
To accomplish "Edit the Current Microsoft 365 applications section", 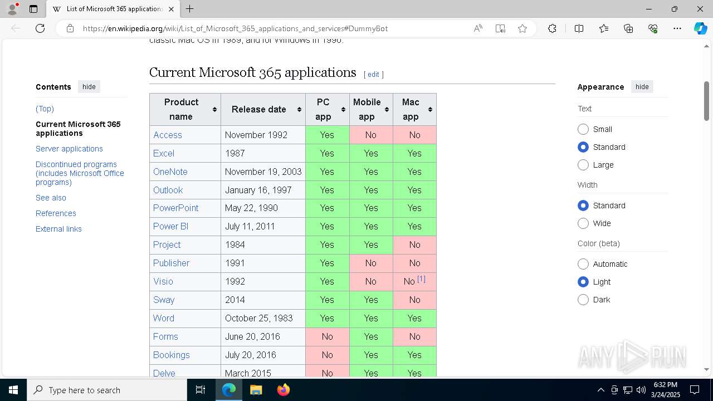I will [x=373, y=75].
